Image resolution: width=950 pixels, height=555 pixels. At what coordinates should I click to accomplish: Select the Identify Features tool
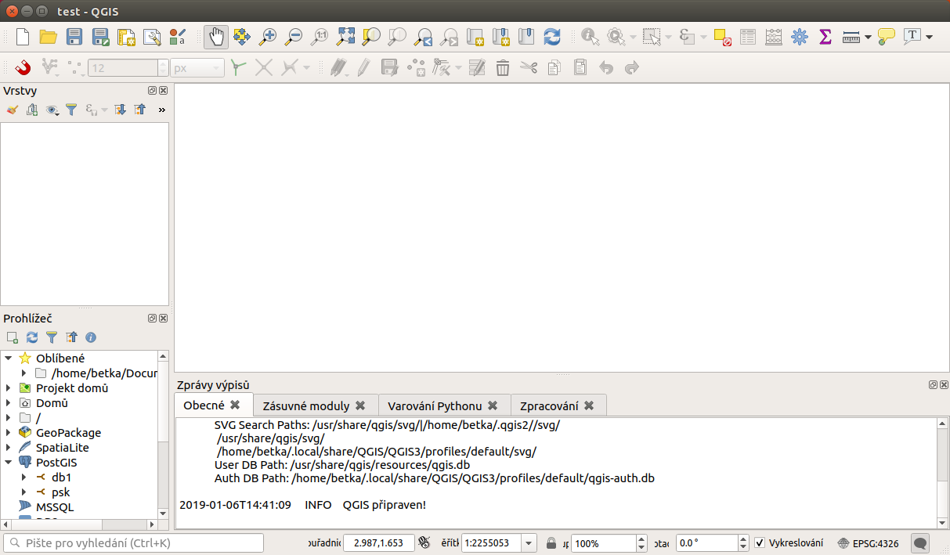[590, 36]
